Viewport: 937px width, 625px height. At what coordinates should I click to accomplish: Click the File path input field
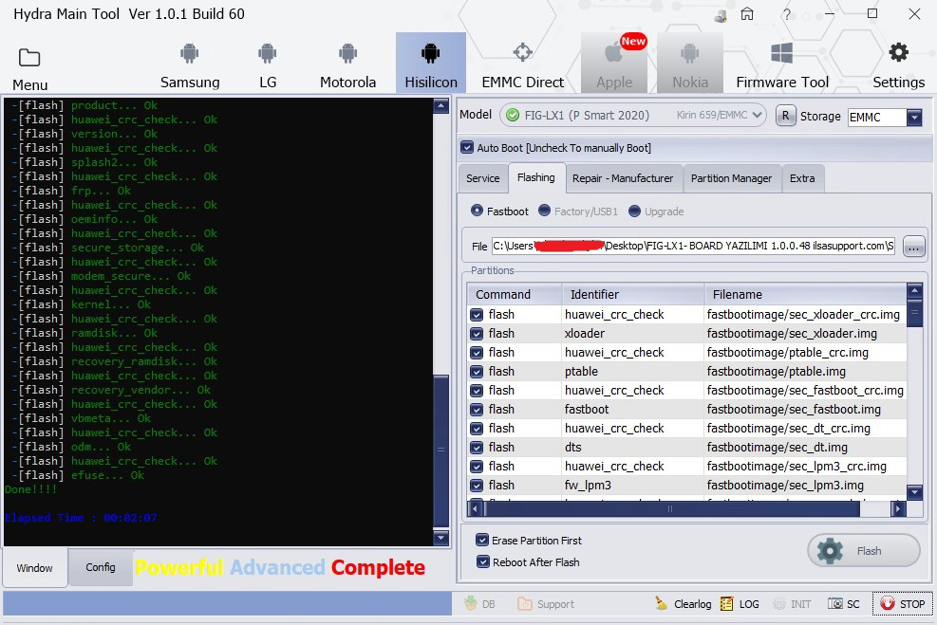693,246
